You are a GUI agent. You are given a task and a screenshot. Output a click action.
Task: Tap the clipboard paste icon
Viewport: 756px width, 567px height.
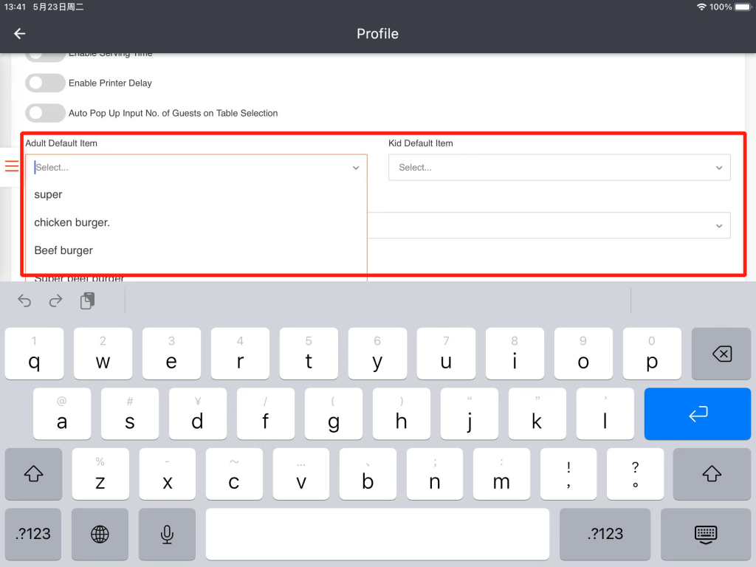(88, 300)
